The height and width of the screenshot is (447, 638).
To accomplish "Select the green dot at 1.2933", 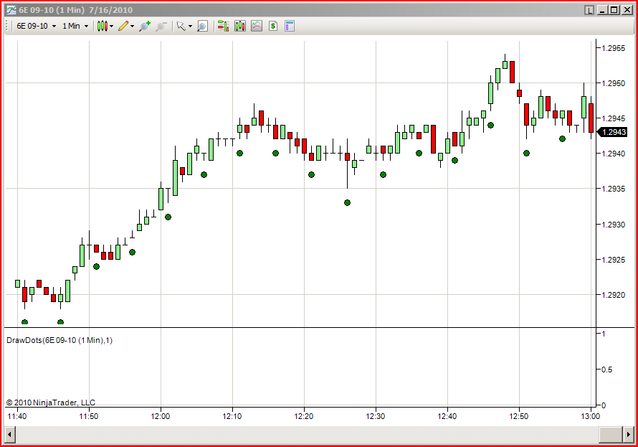I will click(347, 202).
